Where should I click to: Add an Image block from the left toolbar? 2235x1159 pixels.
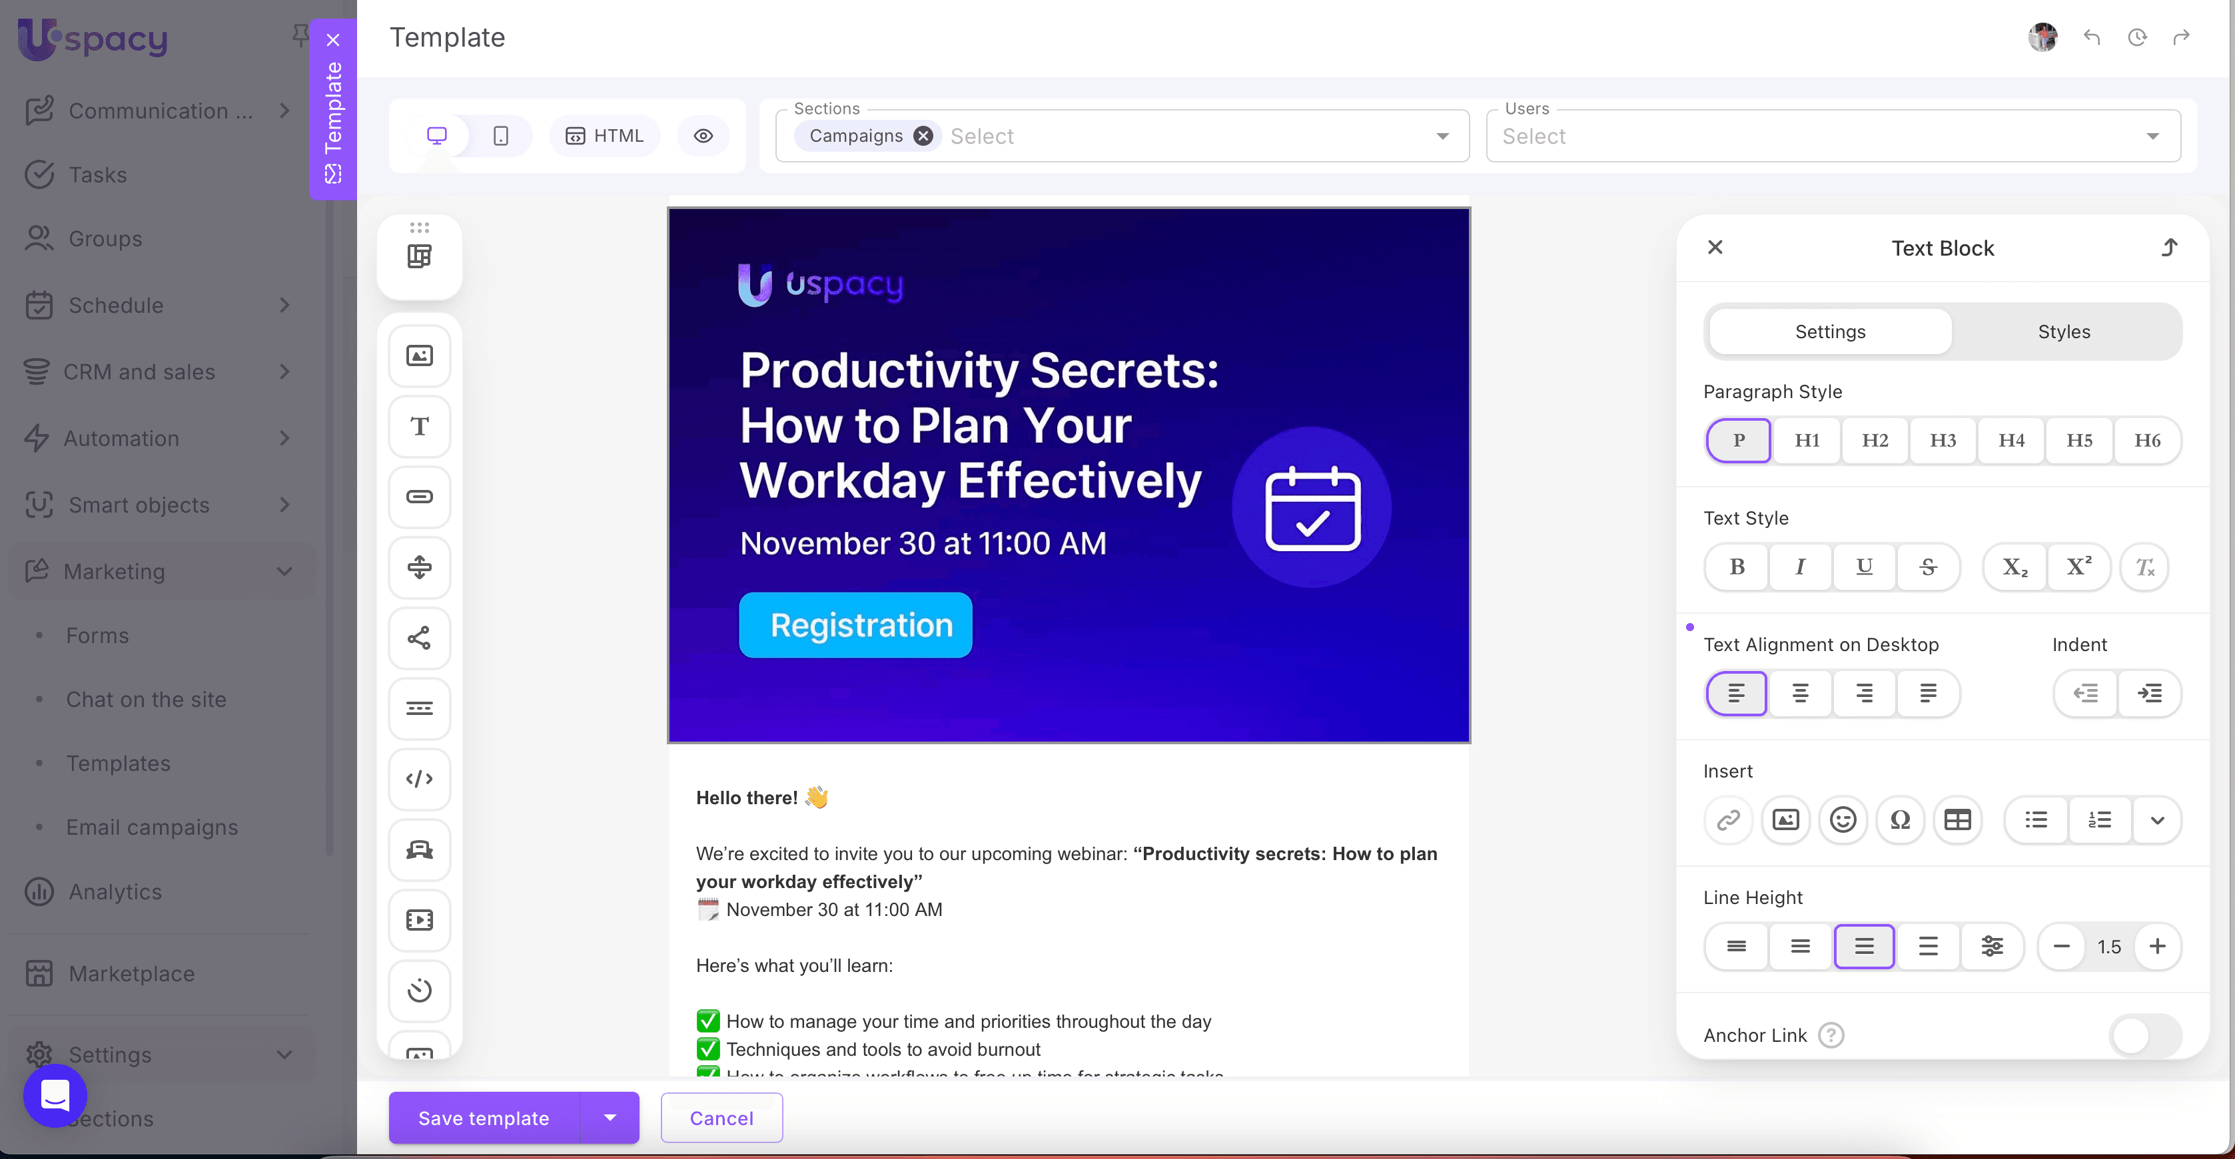[x=419, y=355]
